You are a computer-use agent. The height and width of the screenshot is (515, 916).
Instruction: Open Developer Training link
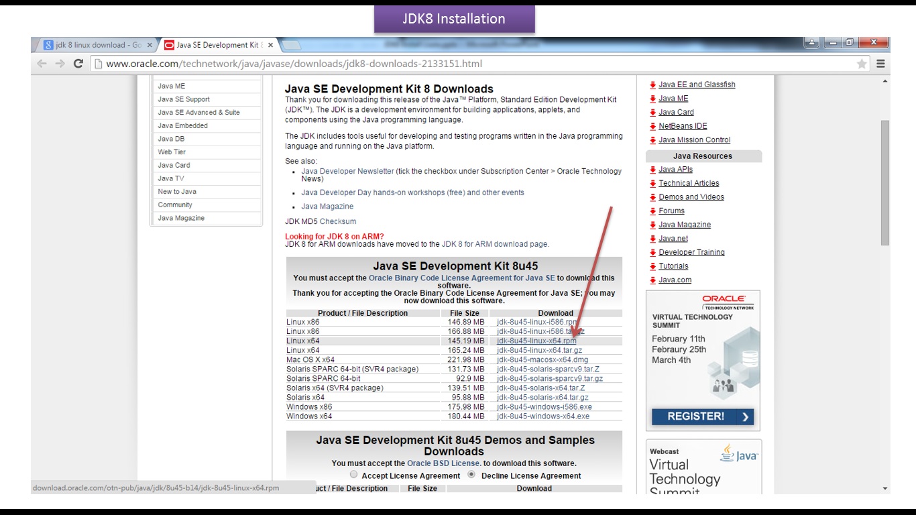click(x=691, y=253)
